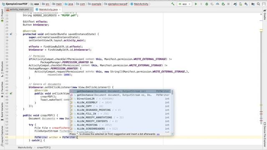The width and height of the screenshot is (267, 150).
Task: Select ALLOW_SCREENREADERS completion item
Action: click(120, 129)
